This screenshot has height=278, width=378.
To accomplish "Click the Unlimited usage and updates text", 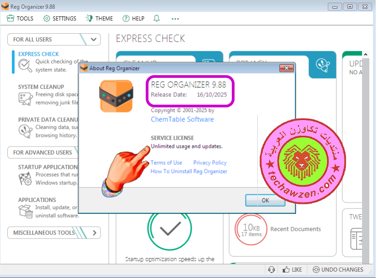I will tap(187, 147).
